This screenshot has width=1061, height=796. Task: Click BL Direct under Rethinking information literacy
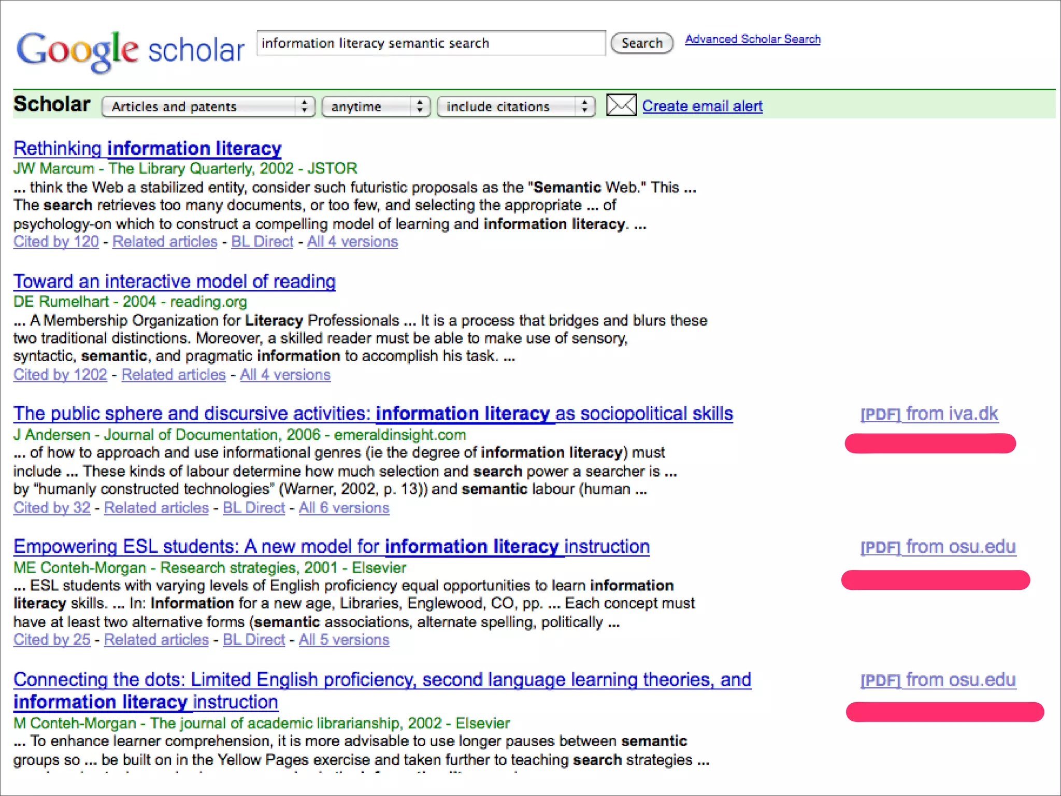coord(262,242)
